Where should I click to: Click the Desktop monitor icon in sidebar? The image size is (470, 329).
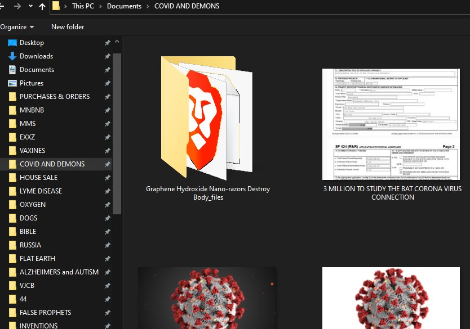click(x=12, y=43)
